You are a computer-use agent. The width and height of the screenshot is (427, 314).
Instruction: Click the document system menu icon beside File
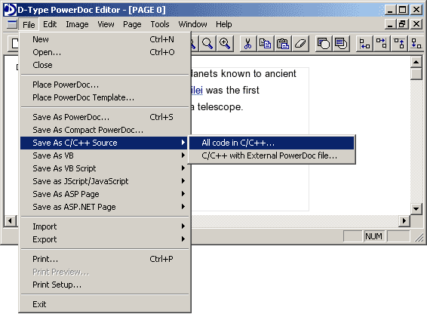12,24
